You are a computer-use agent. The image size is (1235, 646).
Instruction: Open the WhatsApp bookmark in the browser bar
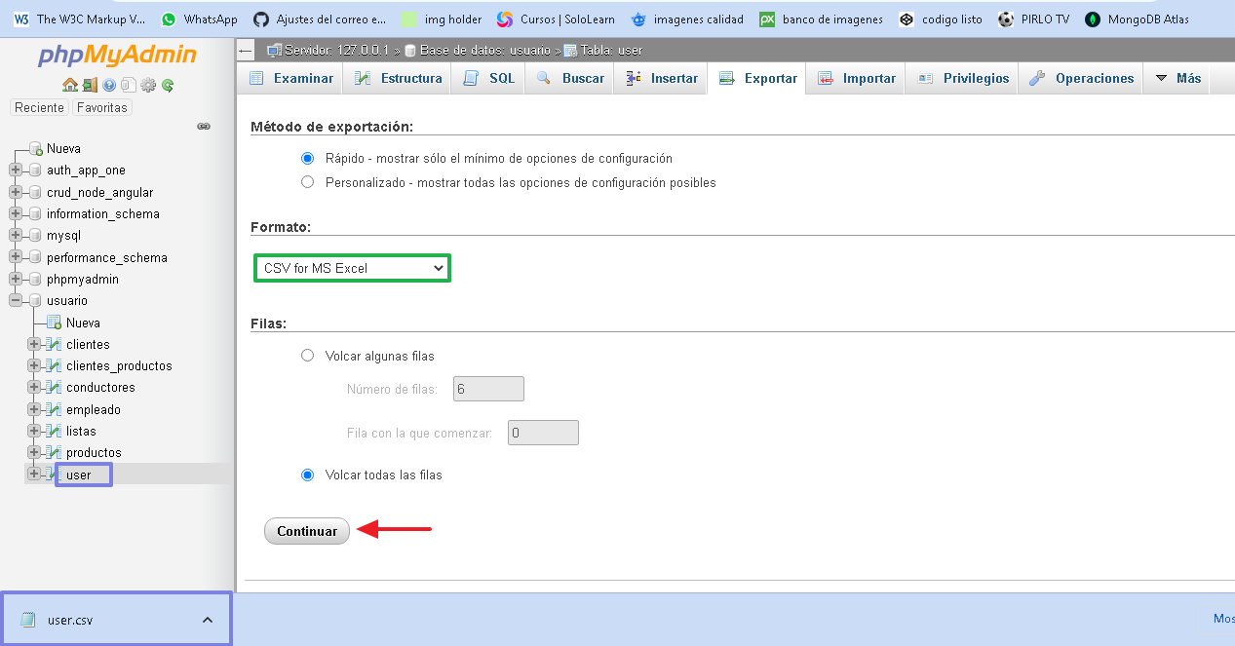tap(199, 18)
